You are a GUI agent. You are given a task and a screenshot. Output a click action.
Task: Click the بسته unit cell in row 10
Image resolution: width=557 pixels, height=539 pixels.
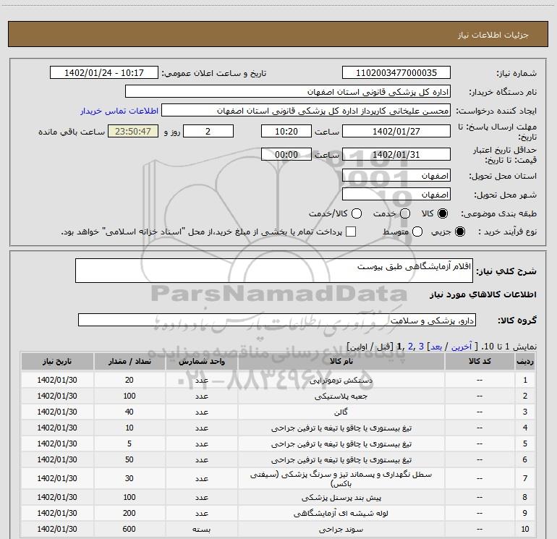201,530
